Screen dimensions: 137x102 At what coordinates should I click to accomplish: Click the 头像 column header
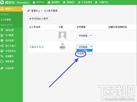[61, 27]
